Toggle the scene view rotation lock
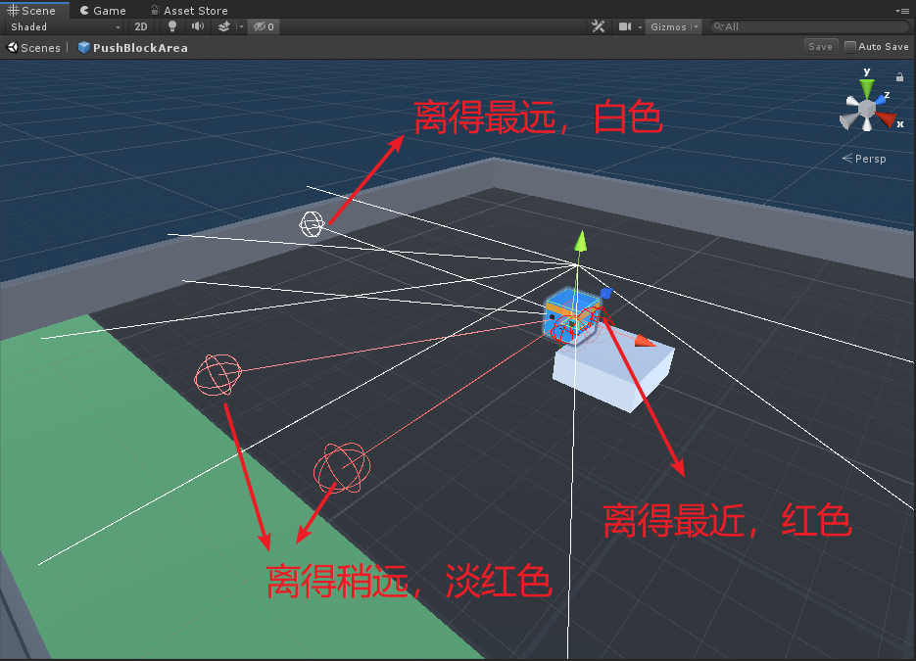 click(x=899, y=77)
